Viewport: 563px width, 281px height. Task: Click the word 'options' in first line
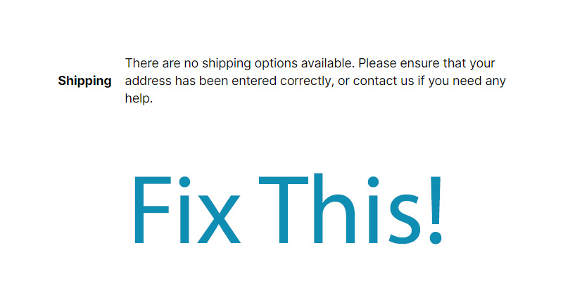276,64
